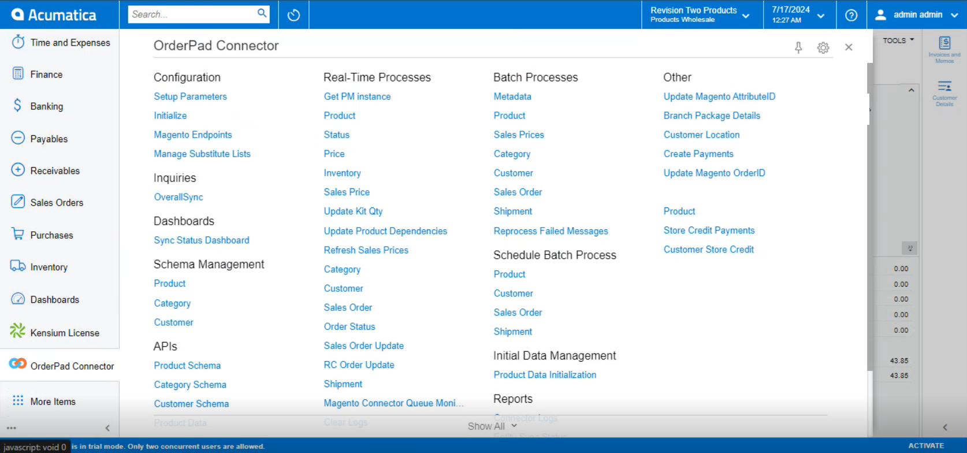The height and width of the screenshot is (453, 967).
Task: Expand the right side panel arrow
Action: pos(945,428)
